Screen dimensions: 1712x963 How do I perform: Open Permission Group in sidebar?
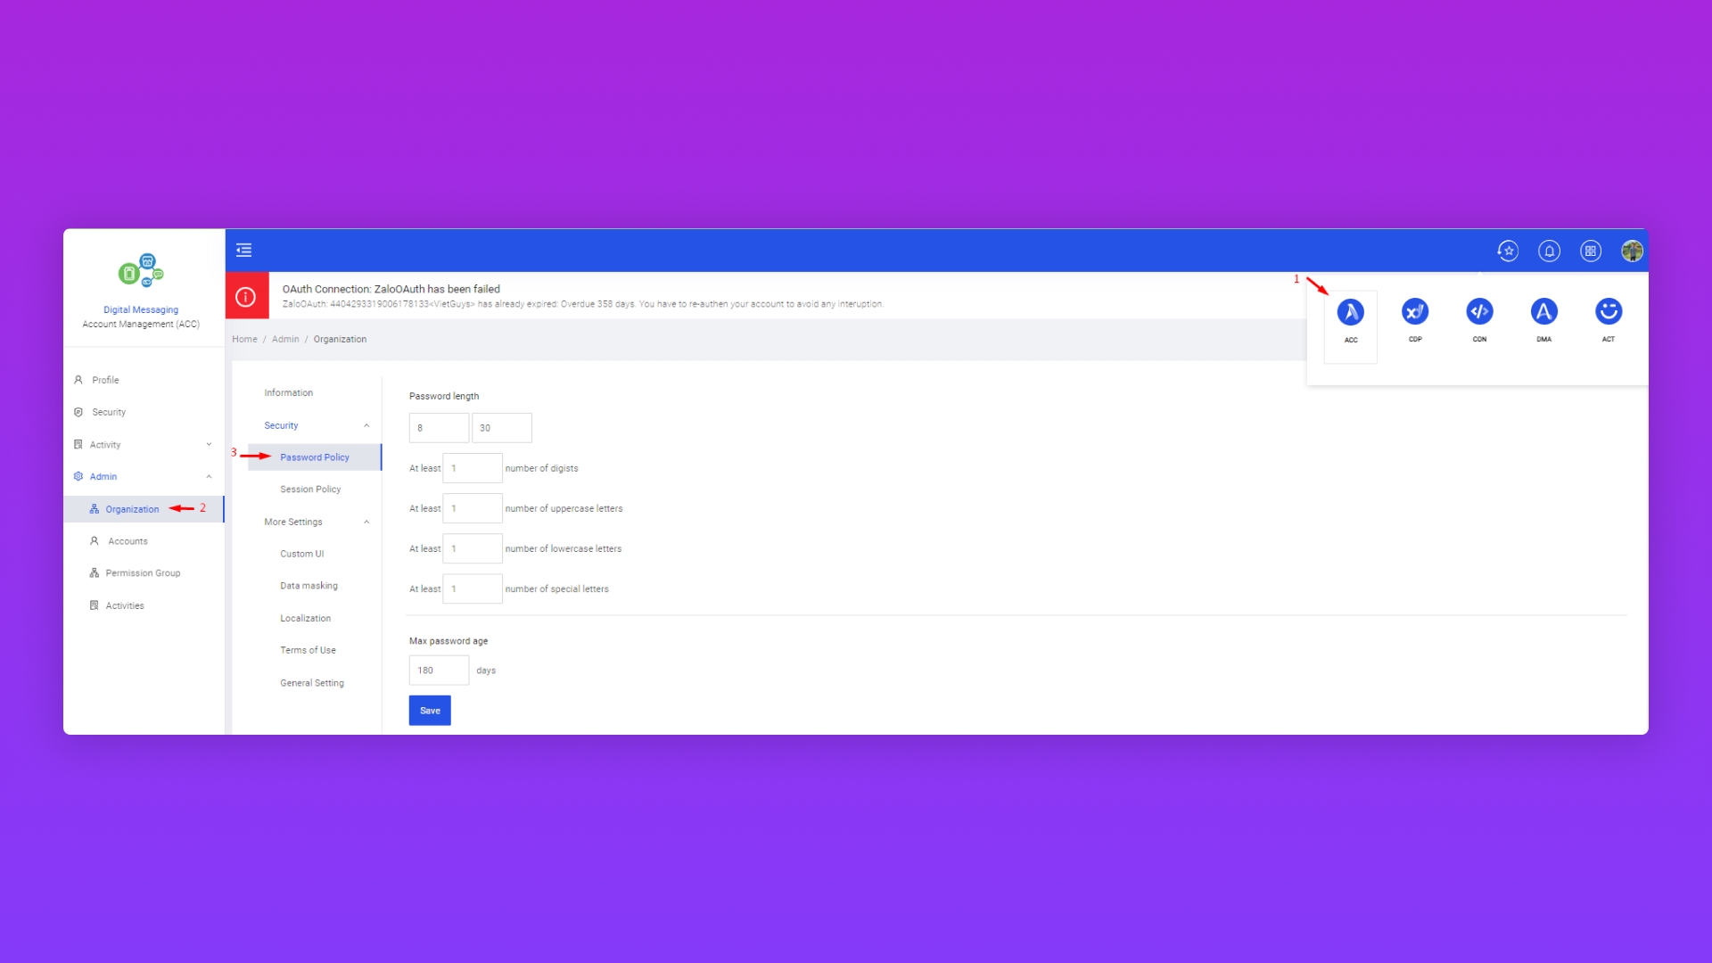143,573
